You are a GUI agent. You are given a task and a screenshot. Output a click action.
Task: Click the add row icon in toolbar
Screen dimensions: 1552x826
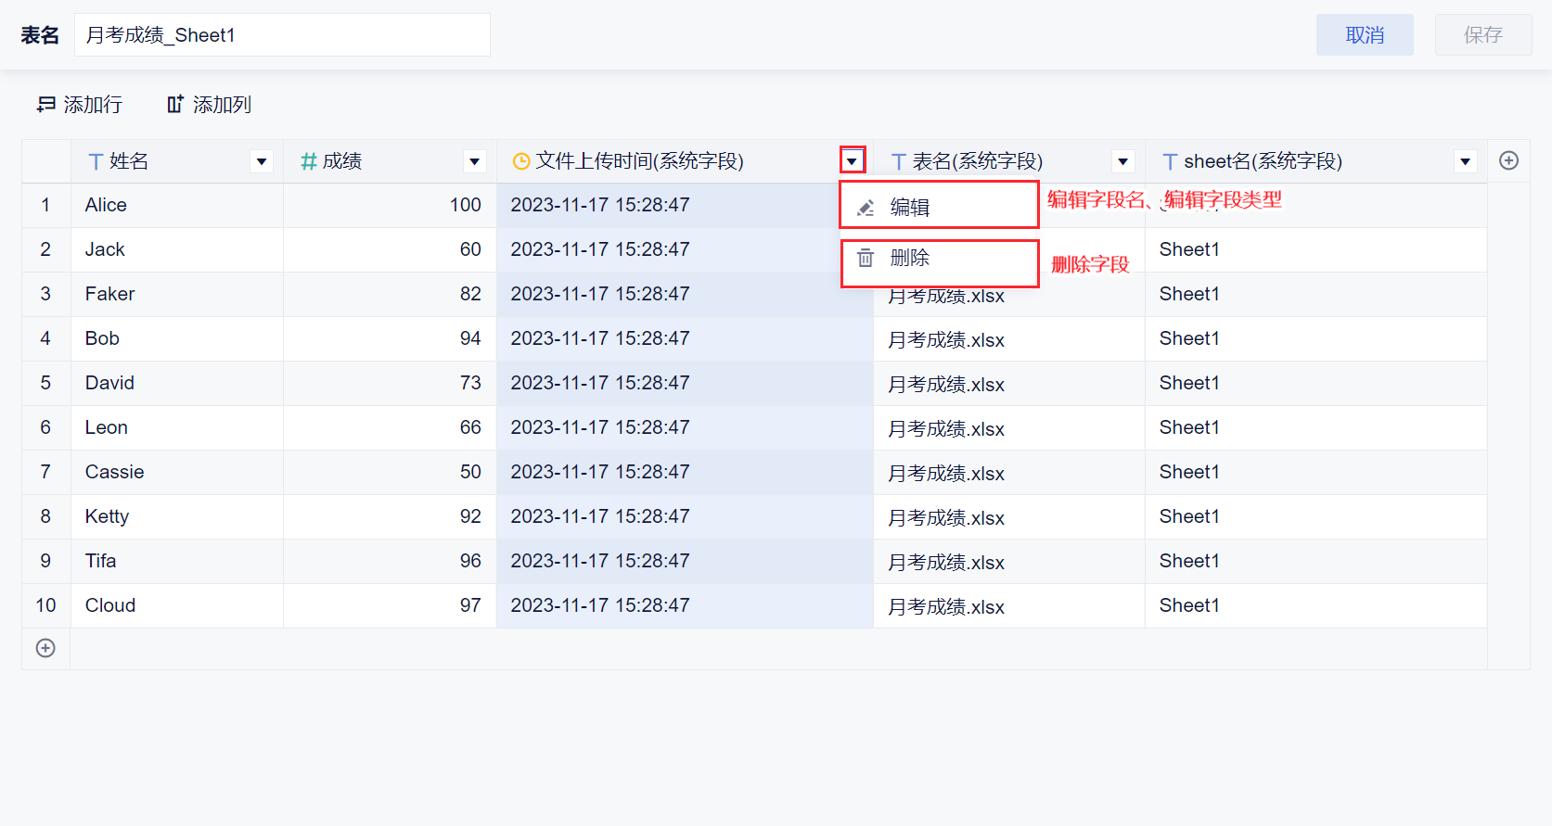click(45, 105)
